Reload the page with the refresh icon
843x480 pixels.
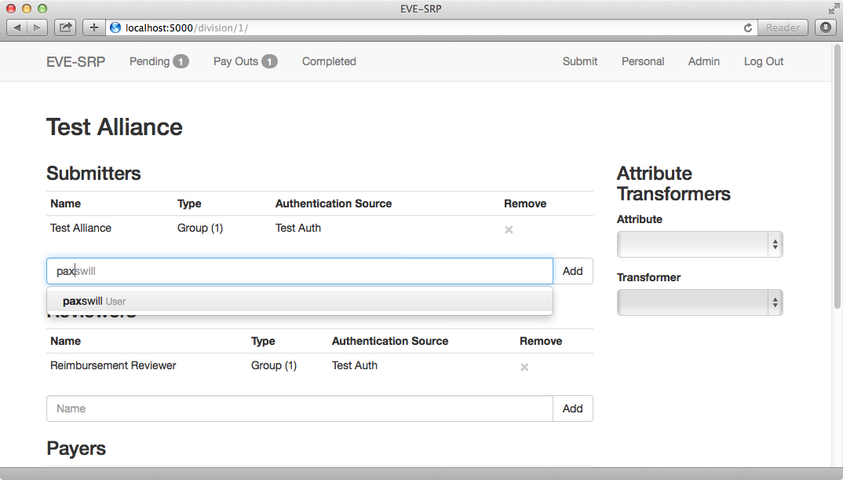(x=748, y=27)
